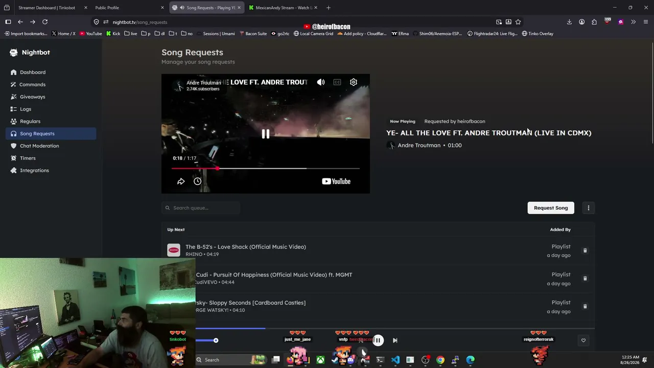This screenshot has height=368, width=654.
Task: Open the Kick bookmark
Action: click(113, 34)
